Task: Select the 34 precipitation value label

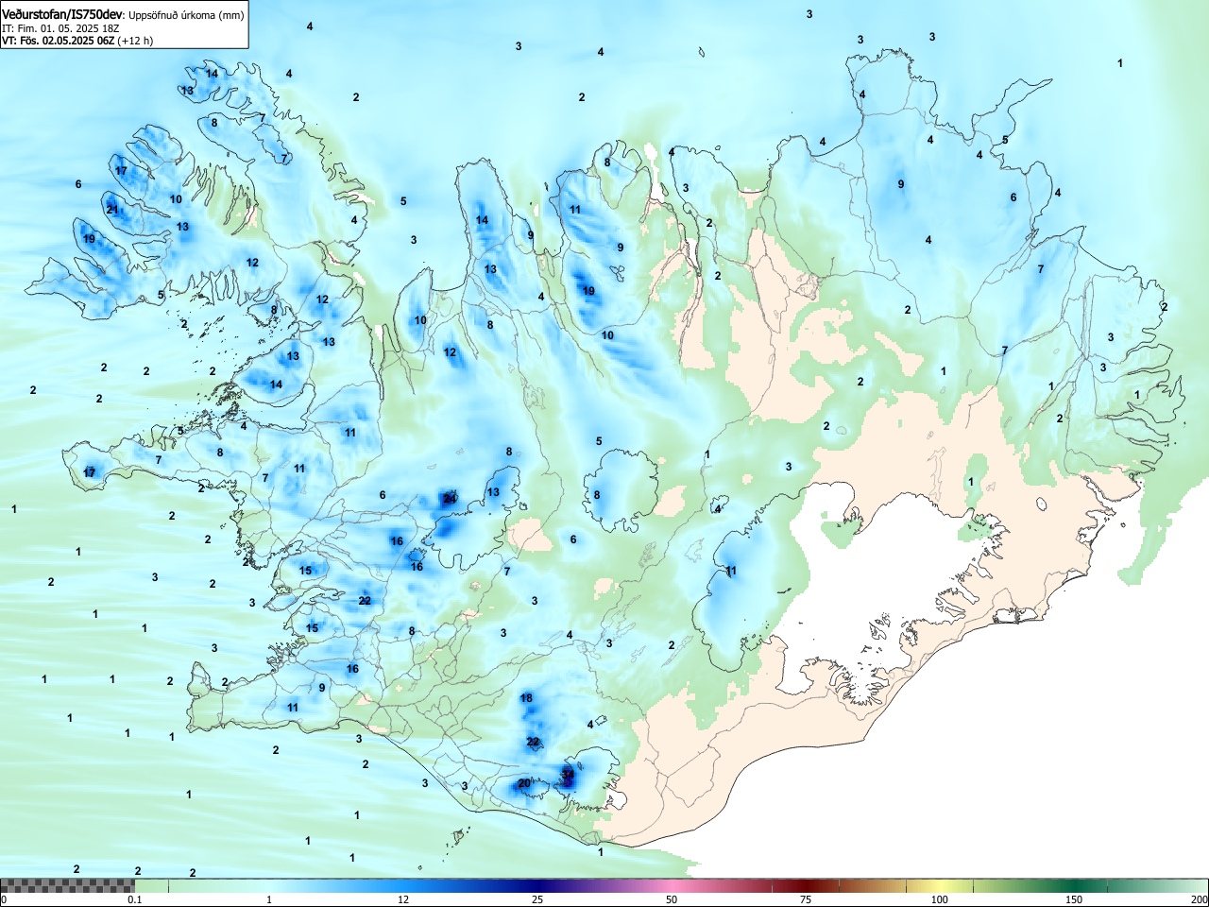Action: (568, 775)
